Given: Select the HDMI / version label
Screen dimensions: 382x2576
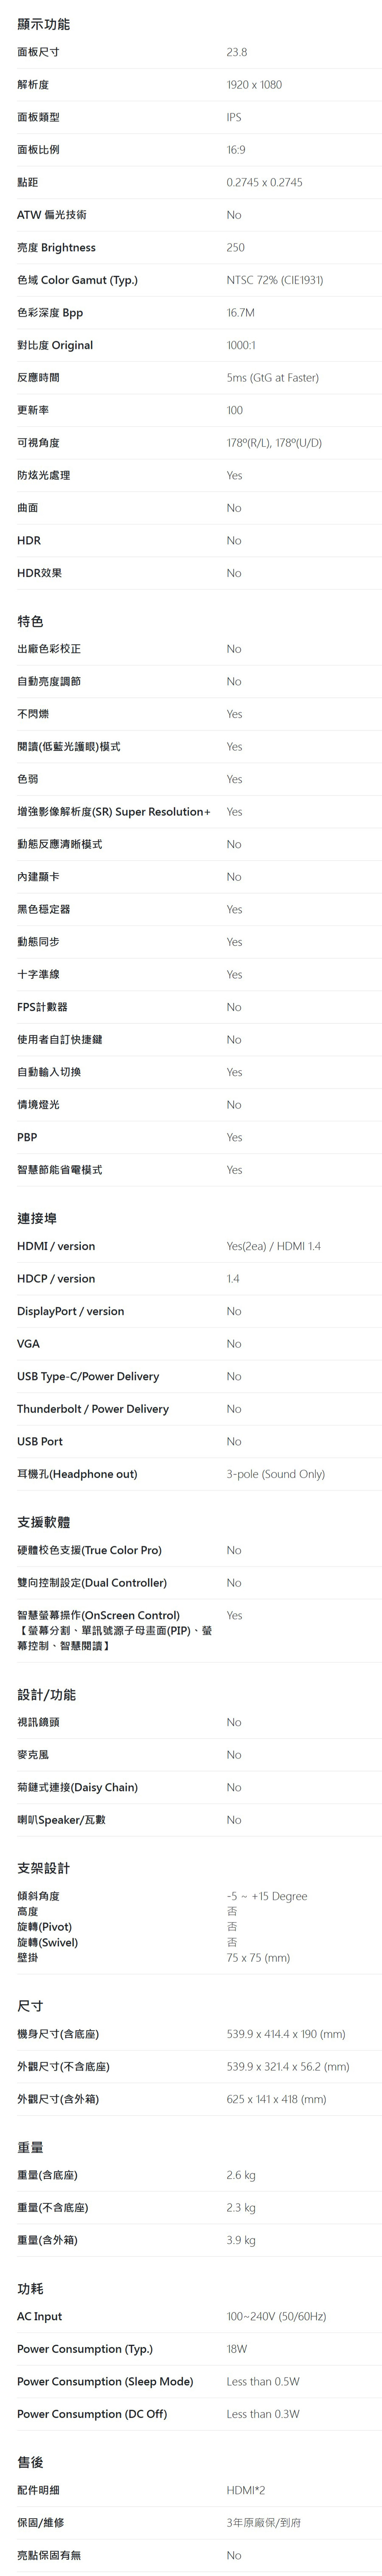Looking at the screenshot, I should point(56,1246).
